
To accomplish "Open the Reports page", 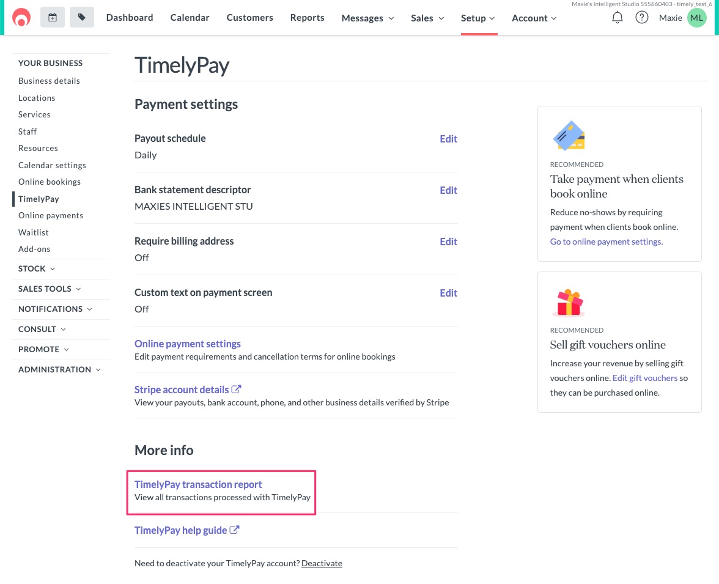I will [307, 18].
